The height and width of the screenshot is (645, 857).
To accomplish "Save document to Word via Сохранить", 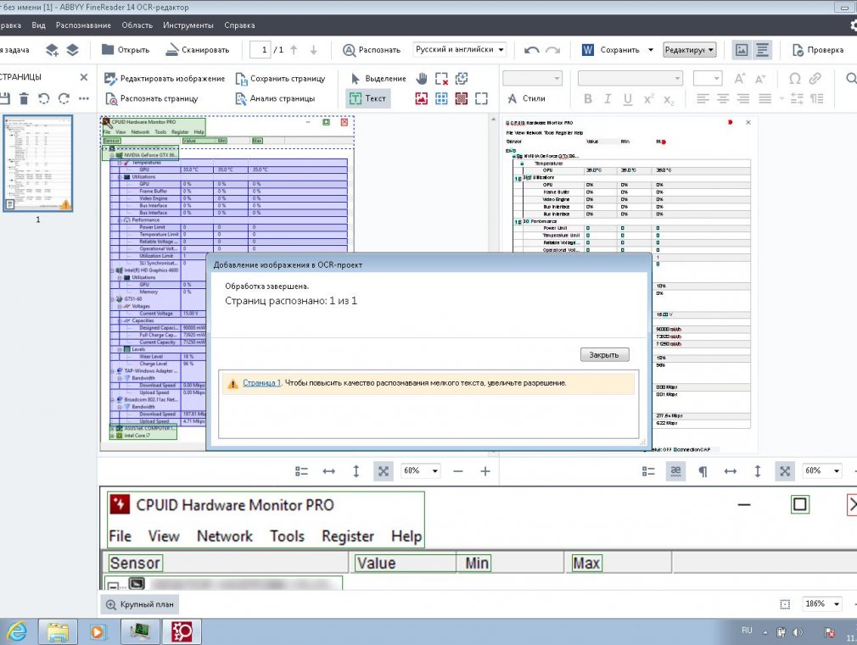I will pyautogui.click(x=610, y=50).
